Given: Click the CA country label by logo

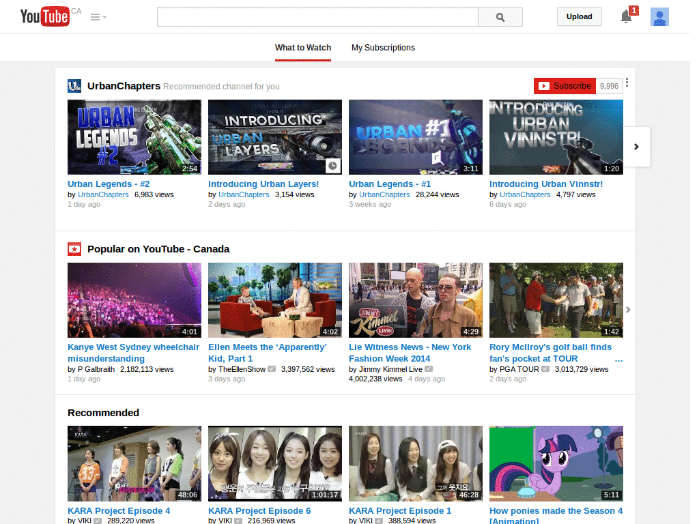Looking at the screenshot, I should pyautogui.click(x=76, y=11).
